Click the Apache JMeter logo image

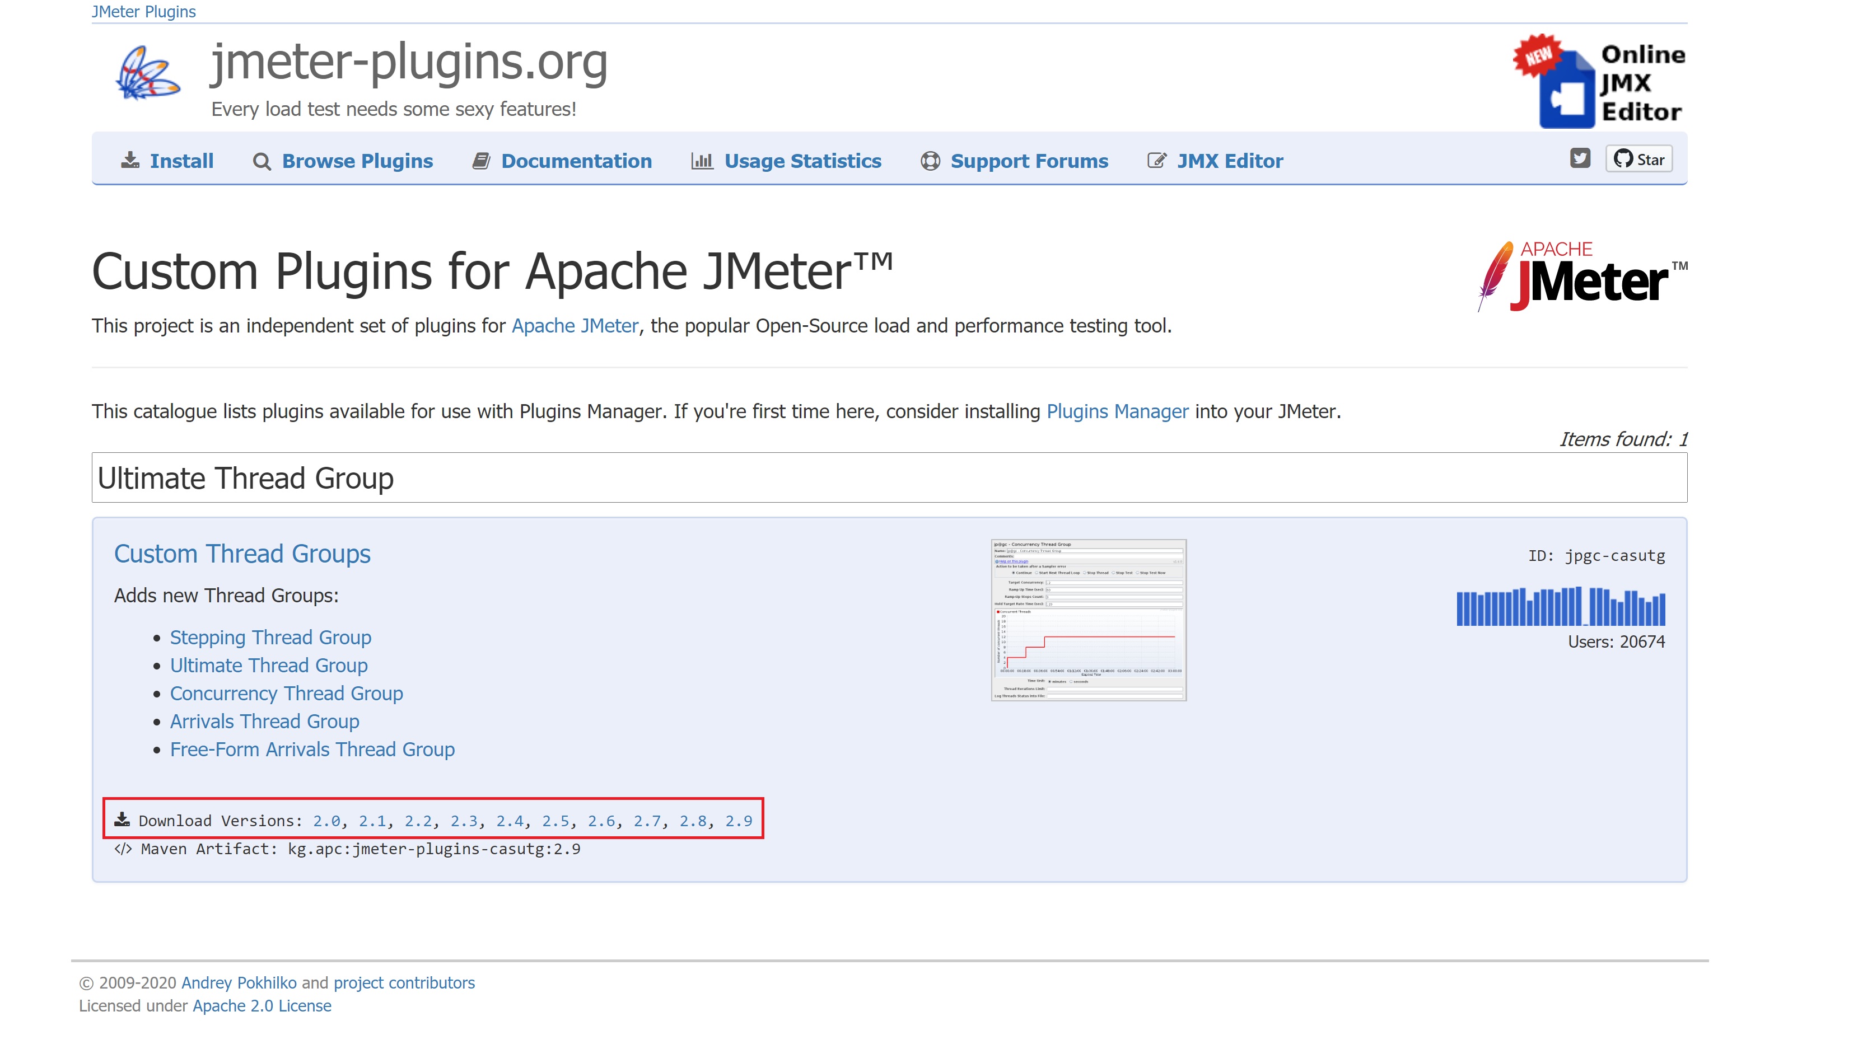pyautogui.click(x=1582, y=276)
